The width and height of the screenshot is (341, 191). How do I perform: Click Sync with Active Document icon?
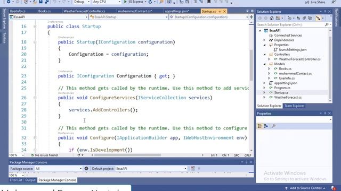point(298,18)
